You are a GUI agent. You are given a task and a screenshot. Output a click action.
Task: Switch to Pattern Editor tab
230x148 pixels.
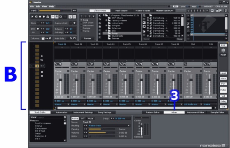click(x=152, y=112)
